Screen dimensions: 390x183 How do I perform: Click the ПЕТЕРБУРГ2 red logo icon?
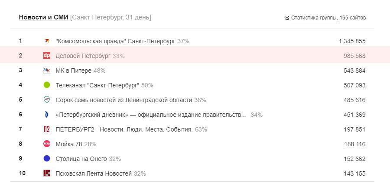coord(47,129)
